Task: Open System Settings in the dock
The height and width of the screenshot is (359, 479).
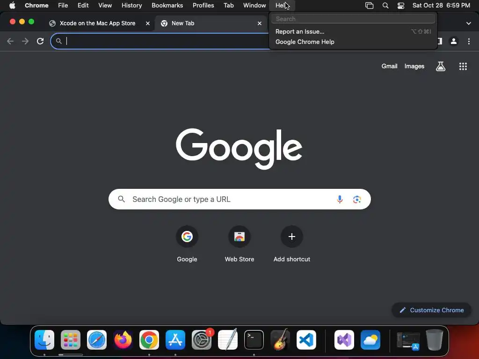Action: [x=202, y=340]
